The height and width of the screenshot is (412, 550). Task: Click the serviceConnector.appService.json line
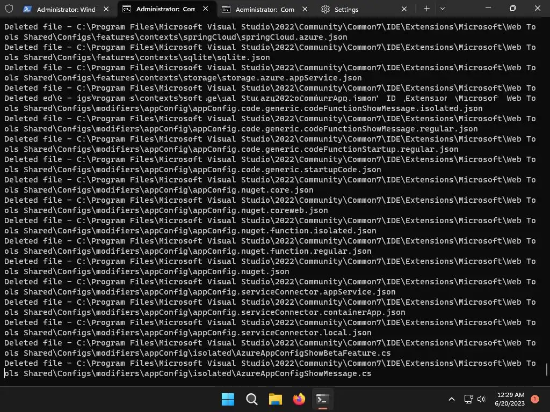coord(200,291)
